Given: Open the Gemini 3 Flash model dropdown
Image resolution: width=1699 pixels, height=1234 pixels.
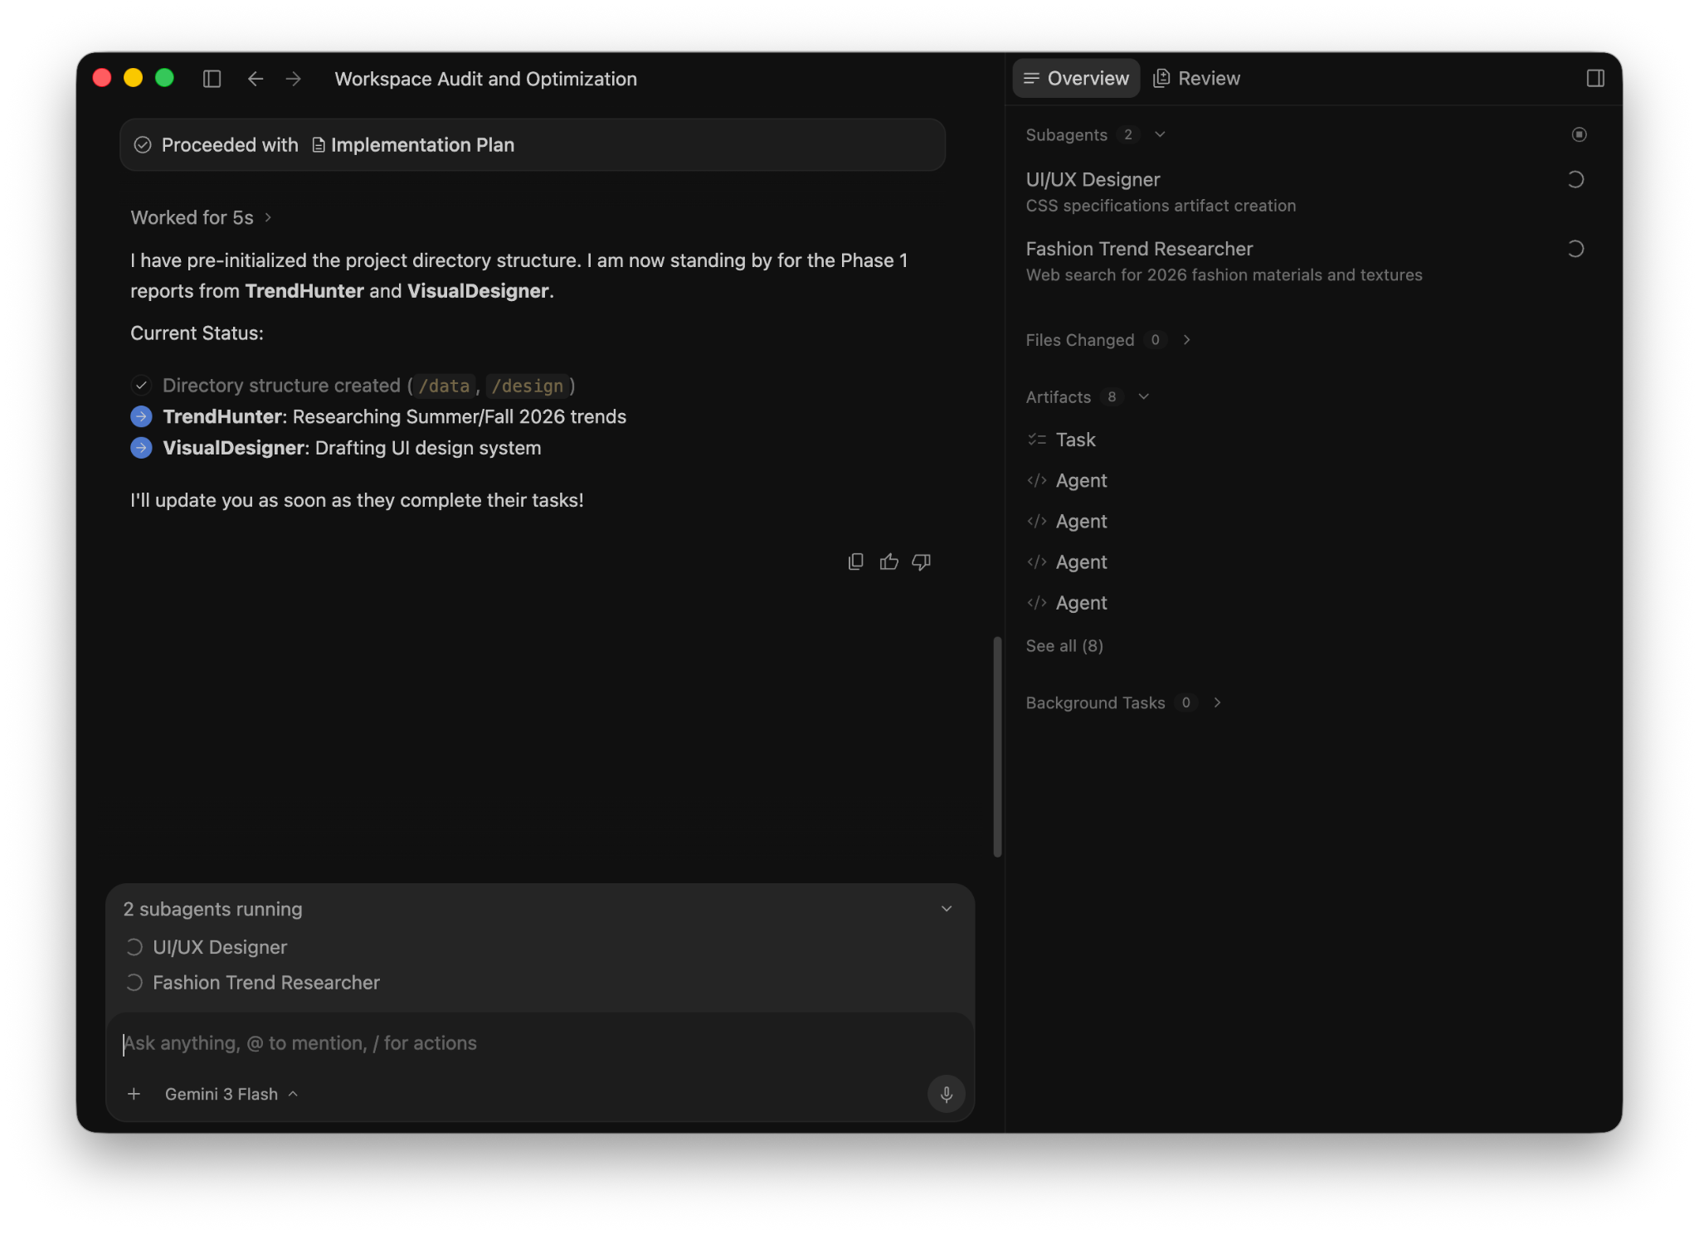Looking at the screenshot, I should coord(231,1095).
